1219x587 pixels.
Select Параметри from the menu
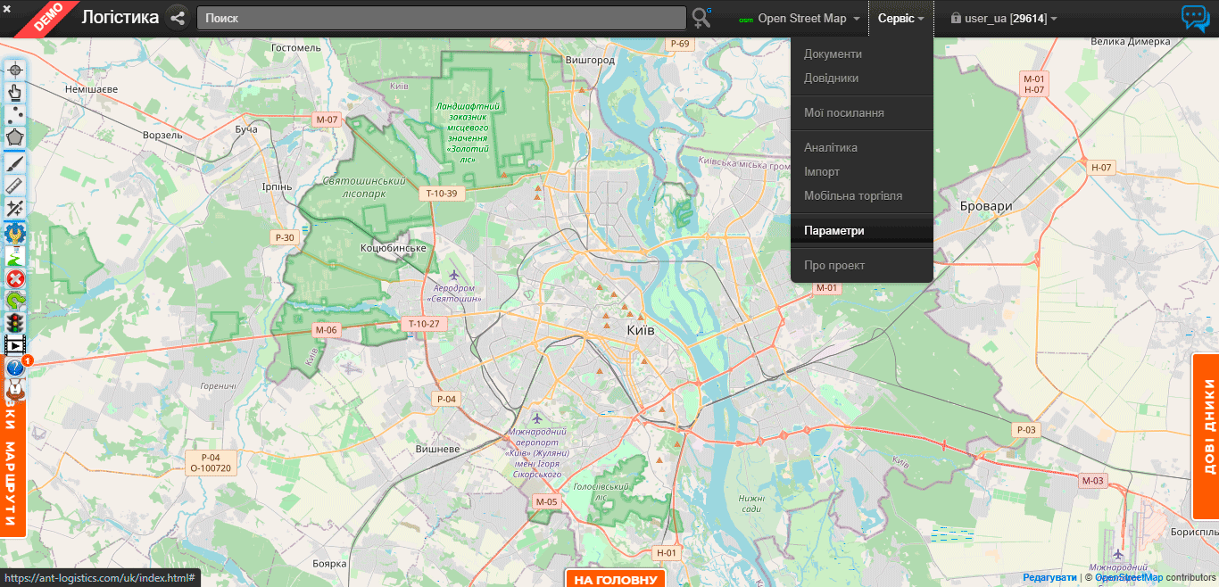click(x=834, y=230)
